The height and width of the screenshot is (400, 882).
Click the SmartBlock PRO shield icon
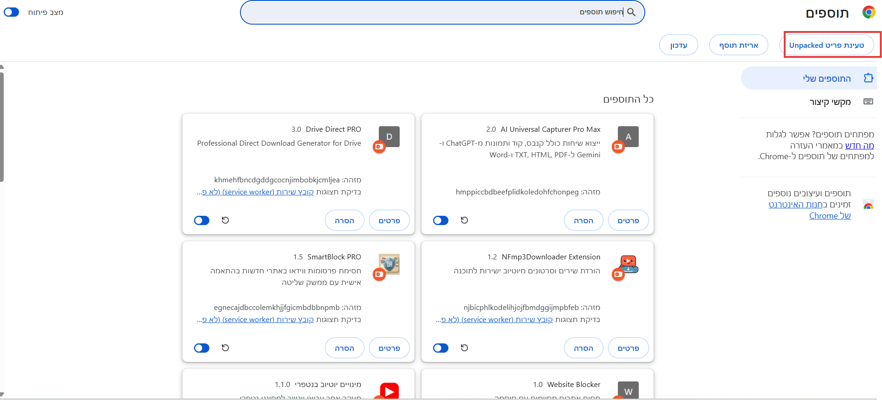coord(389,264)
